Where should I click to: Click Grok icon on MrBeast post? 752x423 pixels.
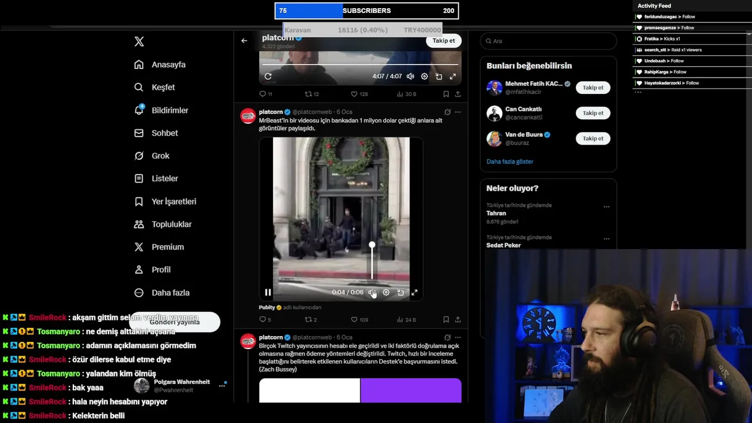pyautogui.click(x=447, y=112)
